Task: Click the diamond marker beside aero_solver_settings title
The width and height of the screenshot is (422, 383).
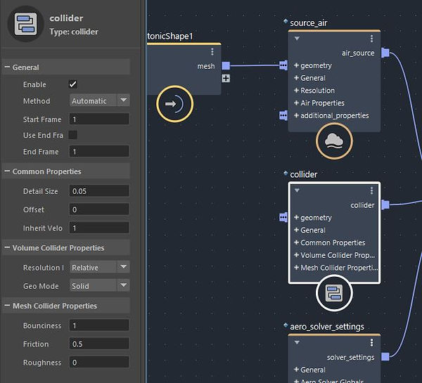Action: [x=286, y=325]
